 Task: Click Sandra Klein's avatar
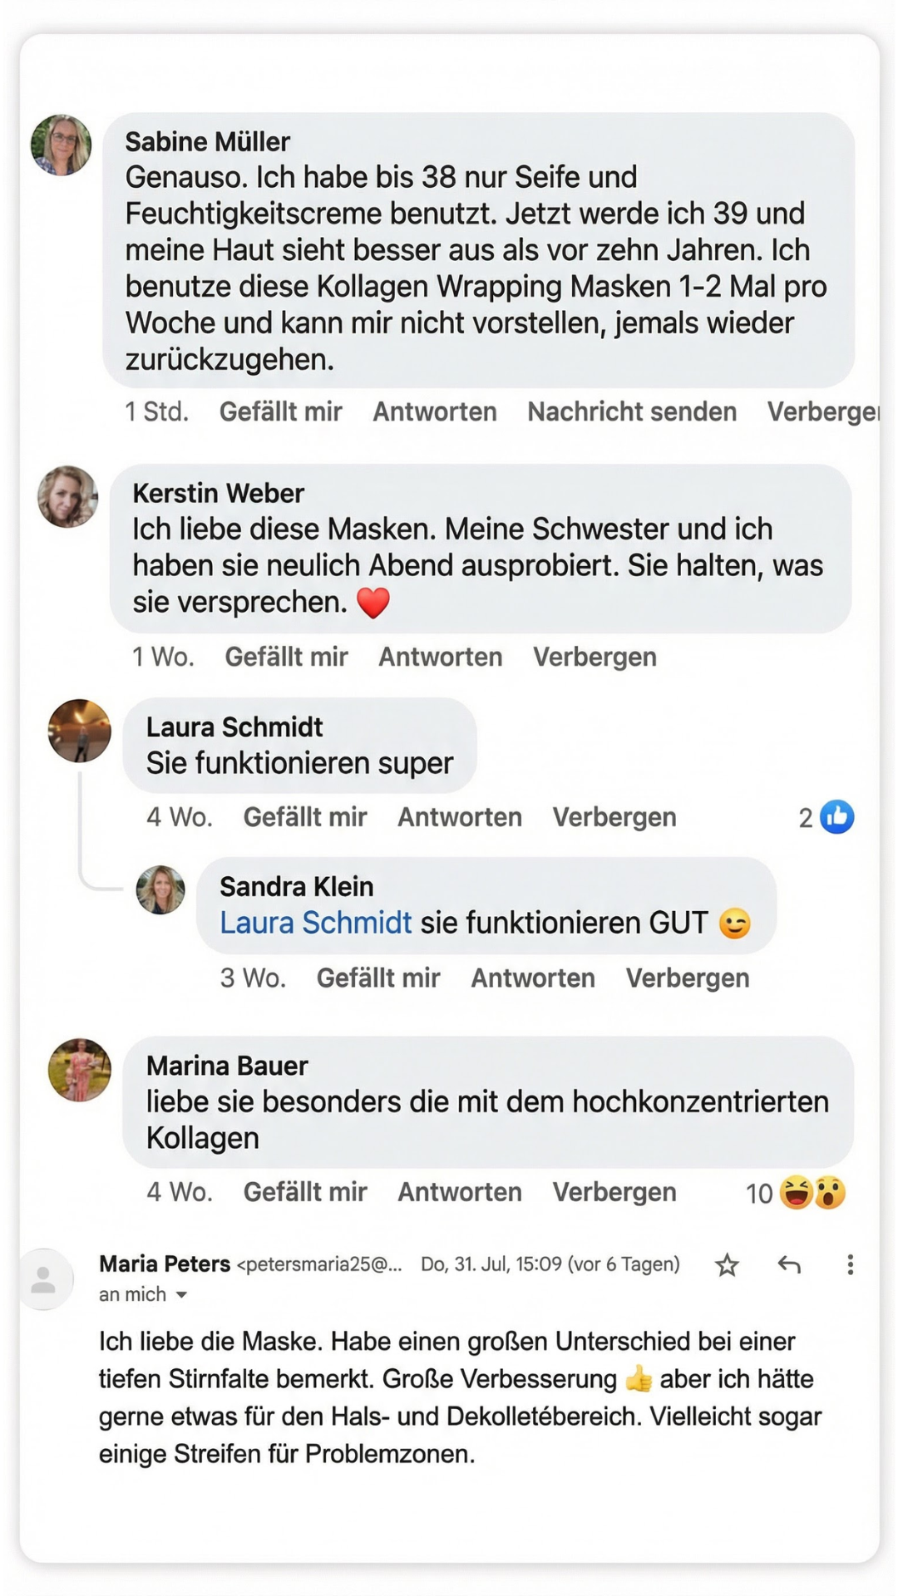tap(160, 890)
